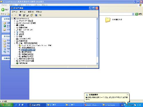The height and width of the screenshot is (107, 143).
Task: Click the Help question-mark toolbar icon
Action: click(x=31, y=15)
